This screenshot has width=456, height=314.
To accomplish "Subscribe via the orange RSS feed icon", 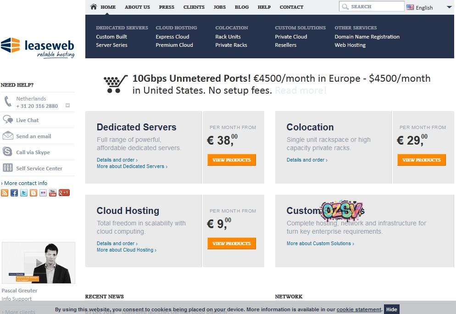I will tap(5, 193).
